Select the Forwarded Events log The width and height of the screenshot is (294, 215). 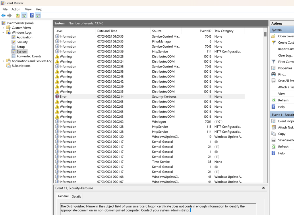coord(29,56)
